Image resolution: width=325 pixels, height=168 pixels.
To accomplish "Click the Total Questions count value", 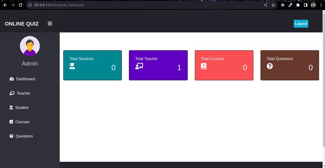I will pos(310,68).
